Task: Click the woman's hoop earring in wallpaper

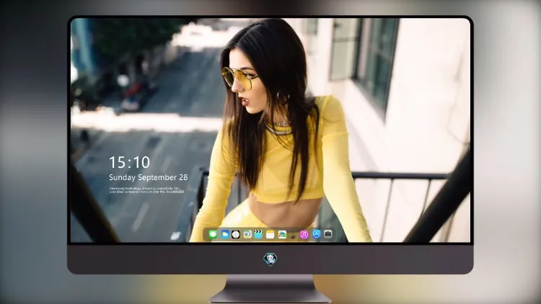Action: pyautogui.click(x=281, y=97)
